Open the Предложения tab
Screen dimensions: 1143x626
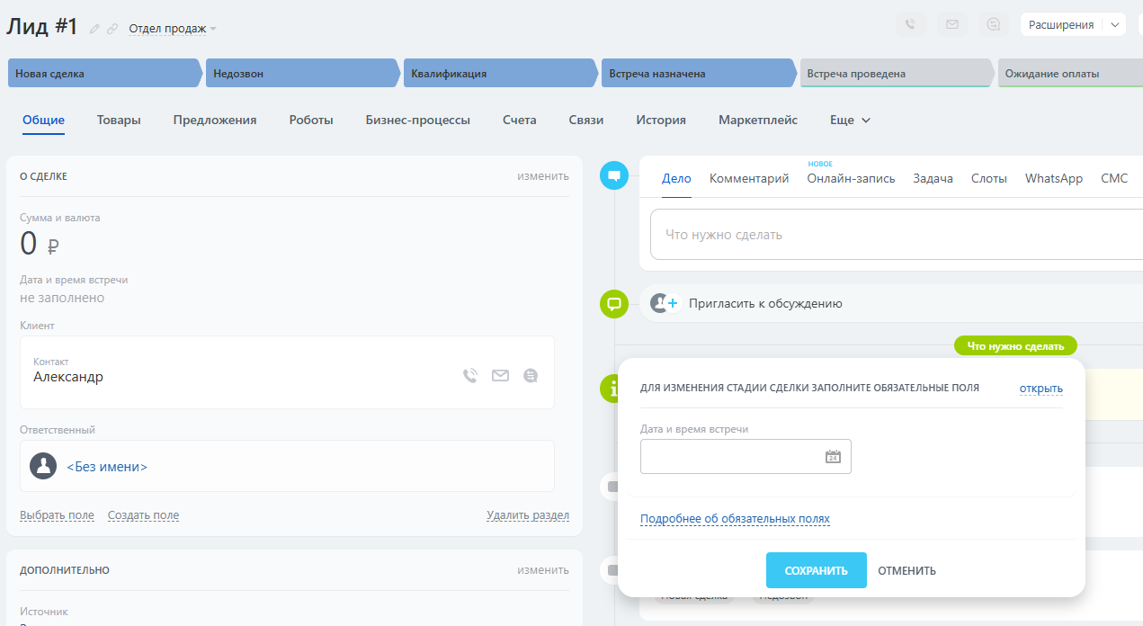(215, 120)
